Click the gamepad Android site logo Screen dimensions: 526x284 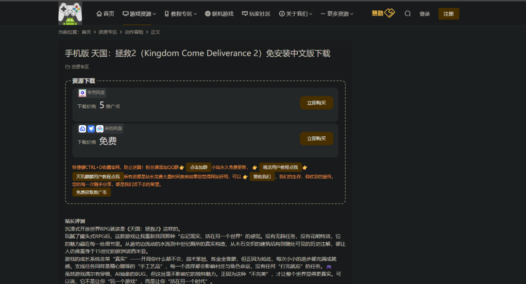point(70,13)
